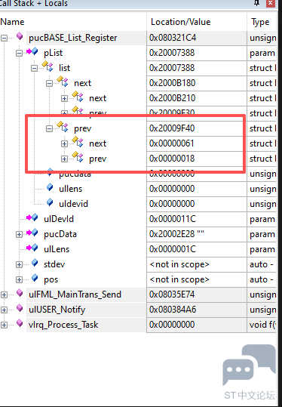Screen dimensions: 282x407
Task: Click the struct icon of next 0x00000061
Action: click(x=78, y=141)
